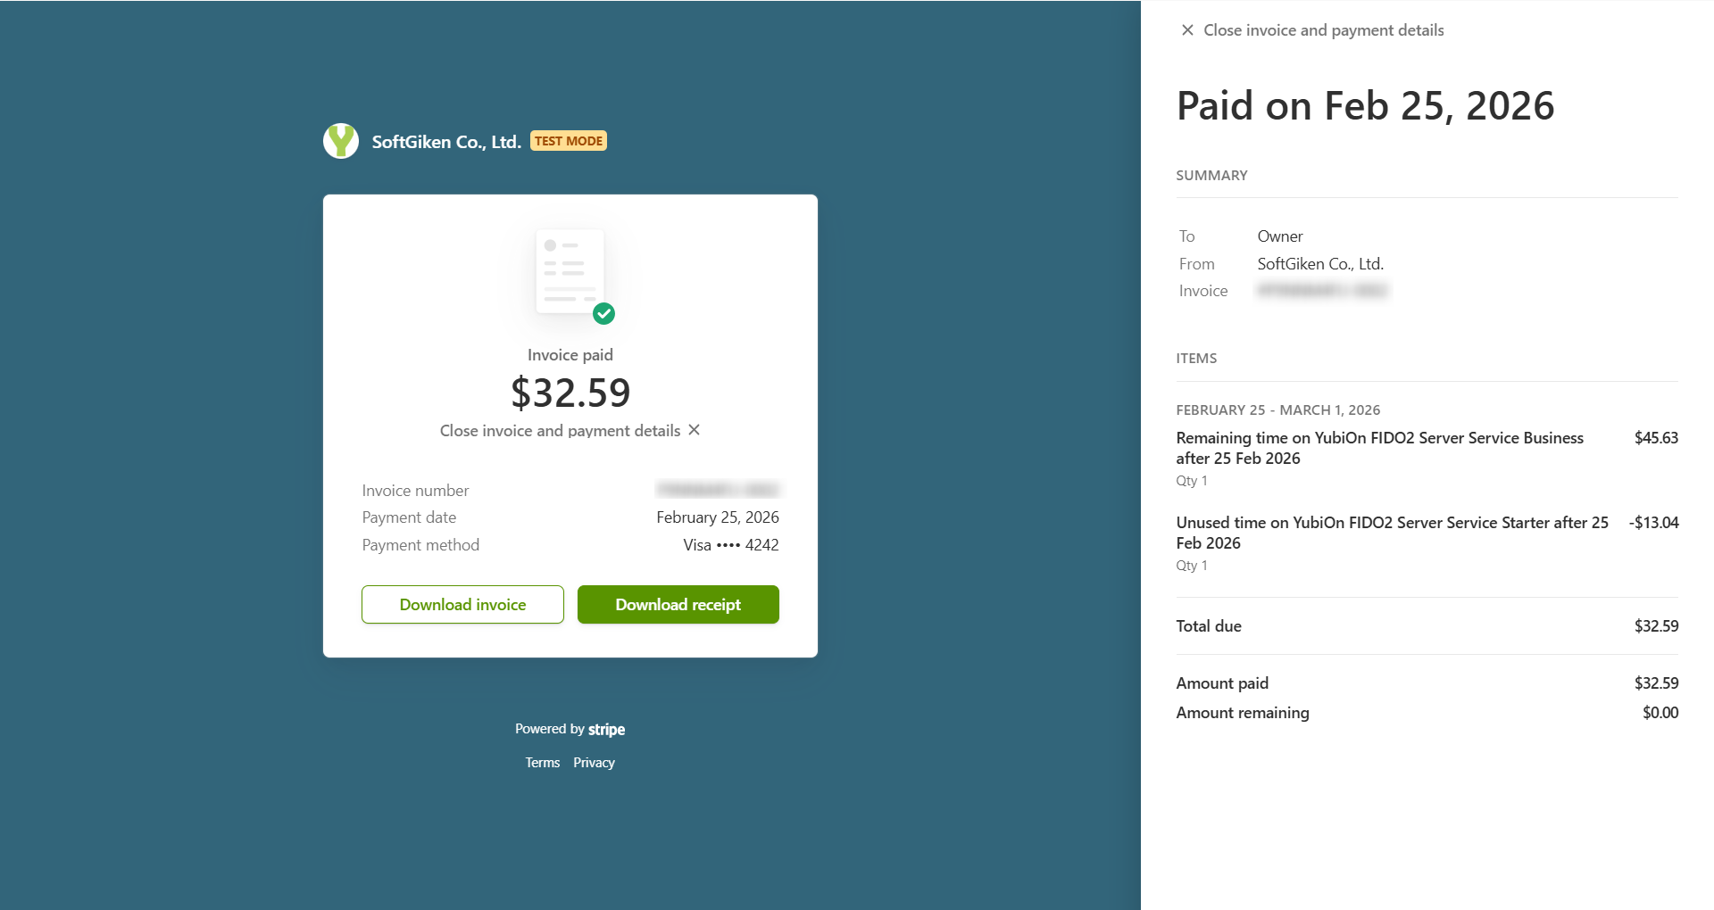This screenshot has height=910, width=1714.
Task: Open the Privacy link
Action: (x=594, y=763)
